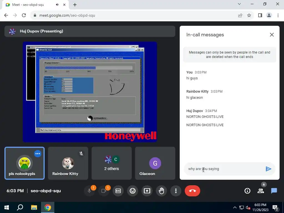The height and width of the screenshot is (213, 284).
Task: Open the Chrome three-dot menu
Action: tap(278, 16)
